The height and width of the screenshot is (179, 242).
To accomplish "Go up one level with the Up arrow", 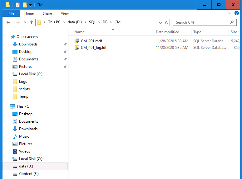I will point(32,22).
